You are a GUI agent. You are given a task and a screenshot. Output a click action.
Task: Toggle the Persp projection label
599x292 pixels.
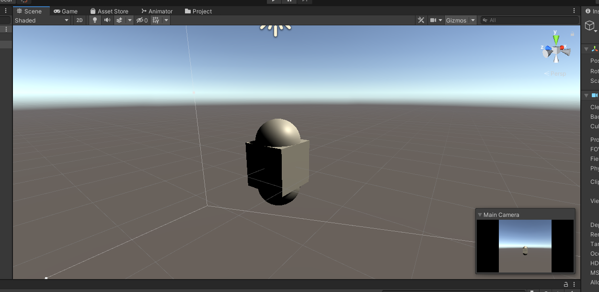pyautogui.click(x=555, y=74)
